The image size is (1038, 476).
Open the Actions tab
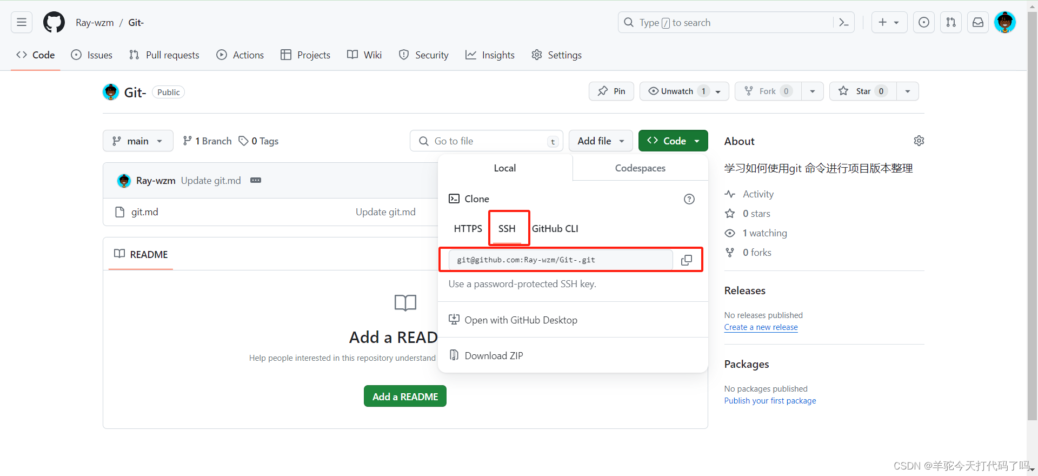tap(240, 55)
